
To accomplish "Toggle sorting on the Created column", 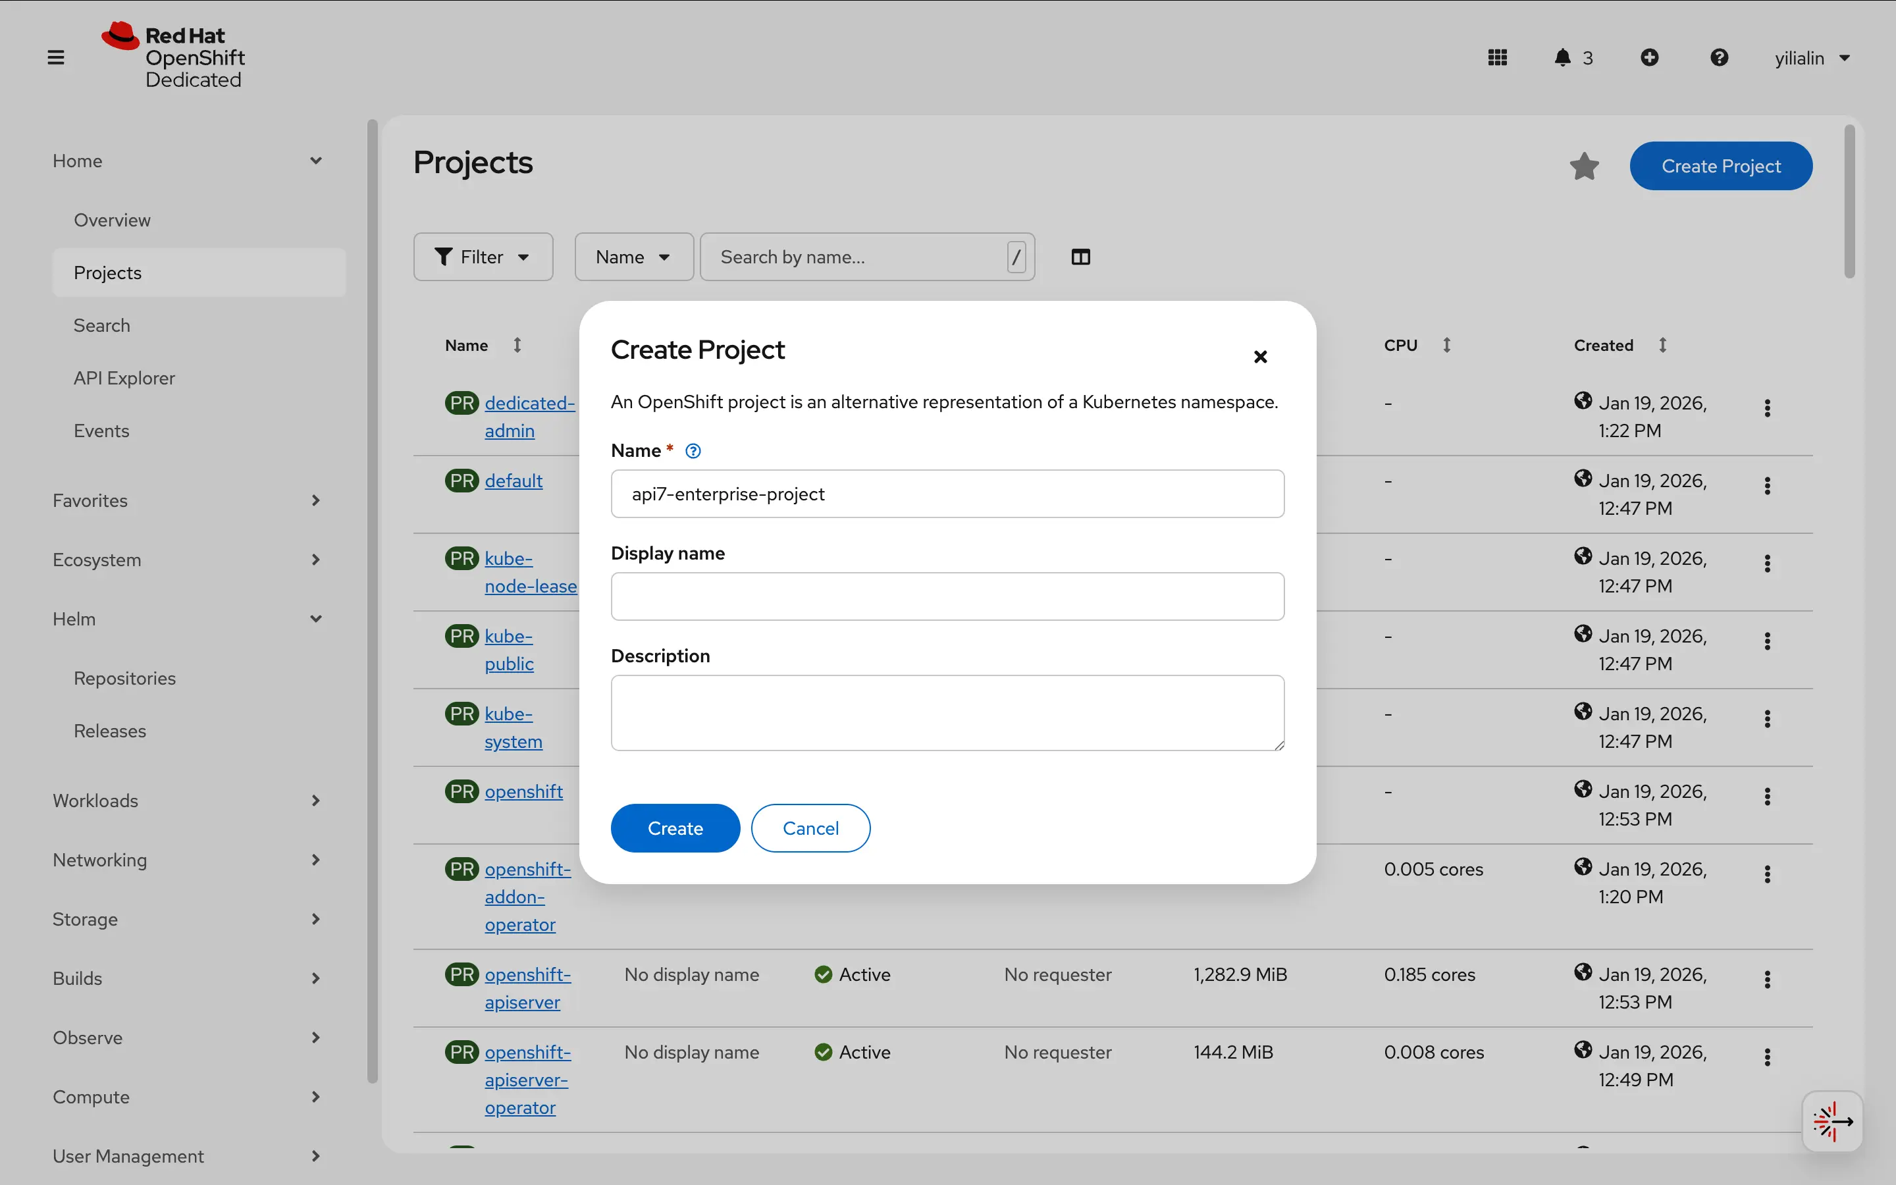I will [1664, 345].
